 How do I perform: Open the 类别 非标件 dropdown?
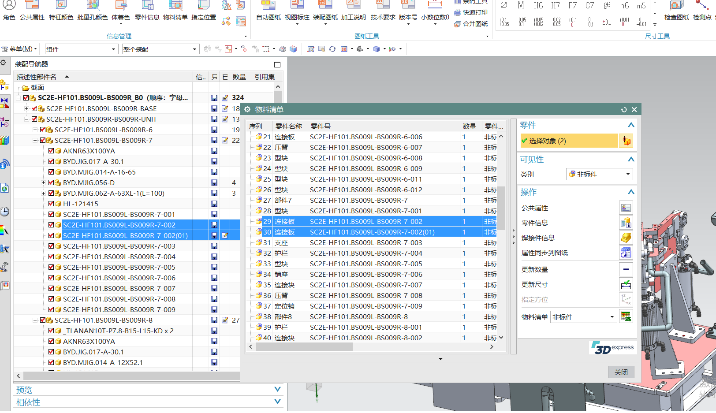(600, 174)
